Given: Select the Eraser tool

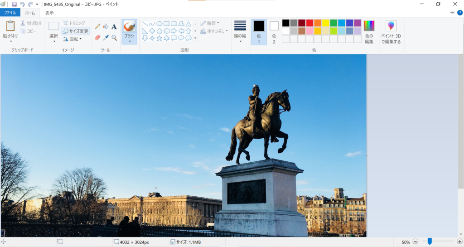Looking at the screenshot, I should tap(97, 38).
